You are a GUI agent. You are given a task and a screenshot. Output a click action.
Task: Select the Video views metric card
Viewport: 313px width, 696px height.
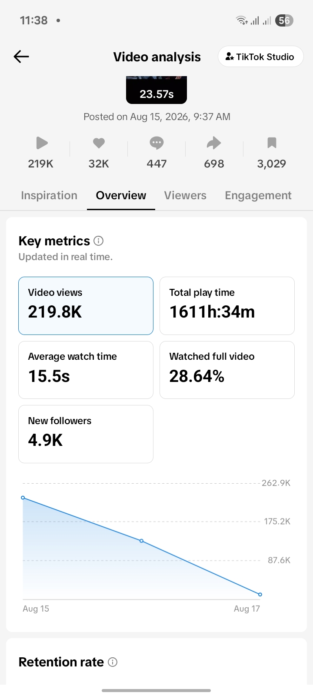click(86, 306)
